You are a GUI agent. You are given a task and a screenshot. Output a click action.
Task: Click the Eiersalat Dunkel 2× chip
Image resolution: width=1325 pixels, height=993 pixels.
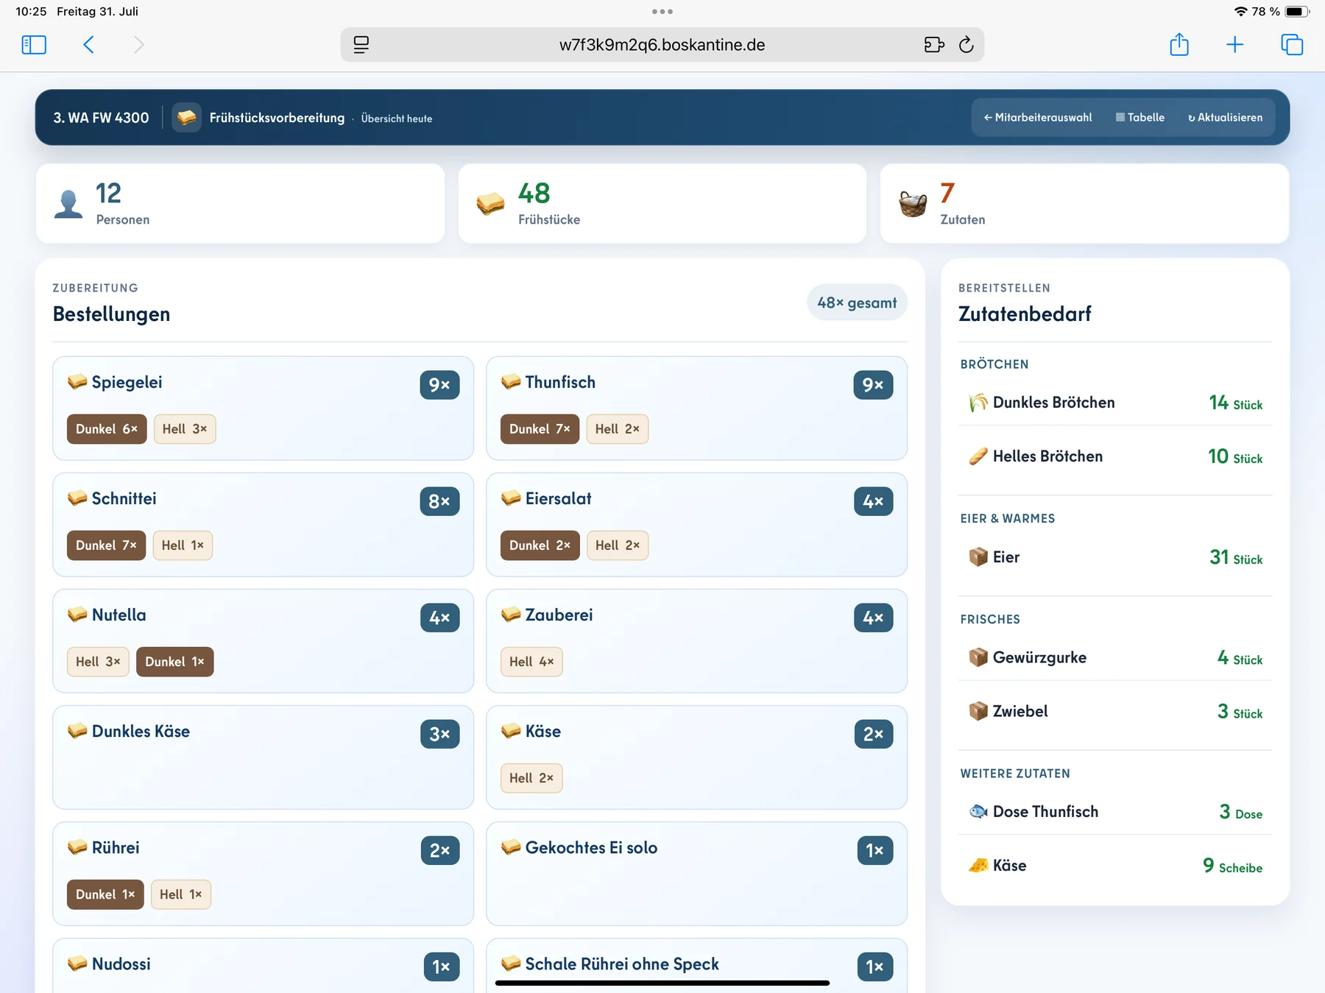click(x=540, y=545)
